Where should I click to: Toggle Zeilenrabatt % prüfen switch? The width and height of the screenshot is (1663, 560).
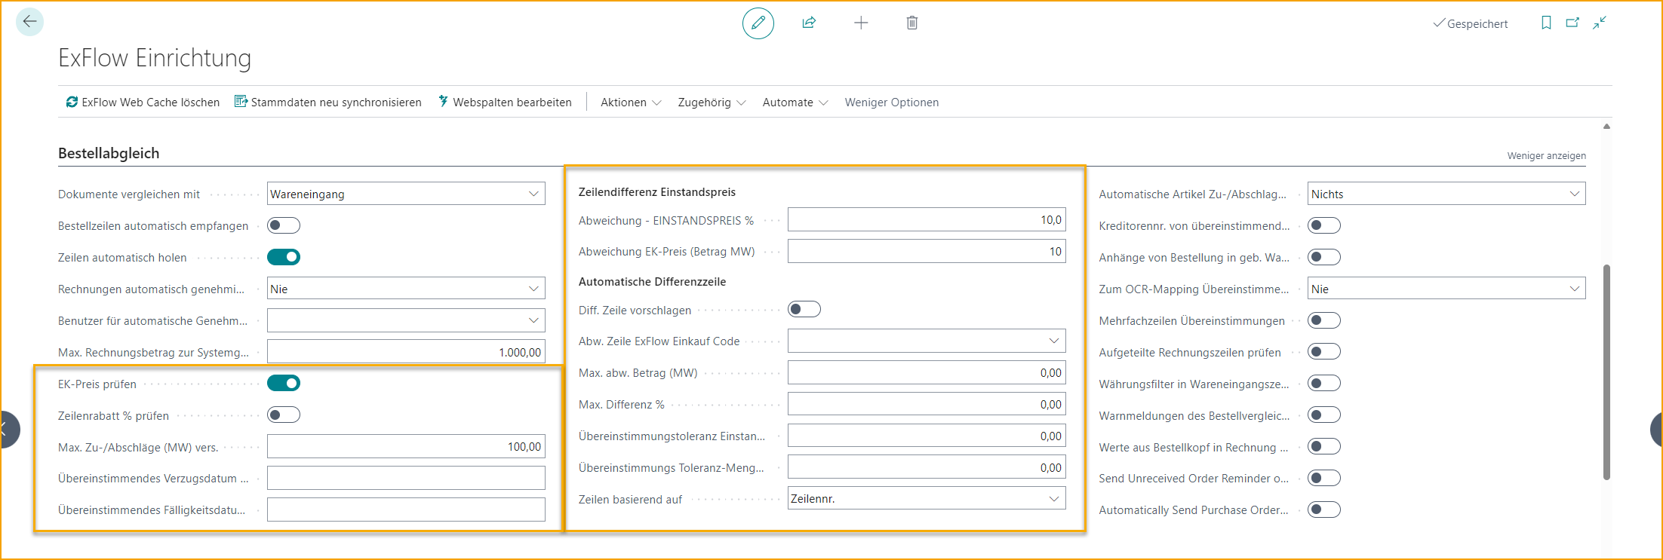(x=284, y=415)
